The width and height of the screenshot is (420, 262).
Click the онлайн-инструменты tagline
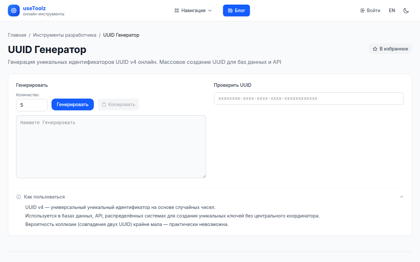pyautogui.click(x=44, y=14)
